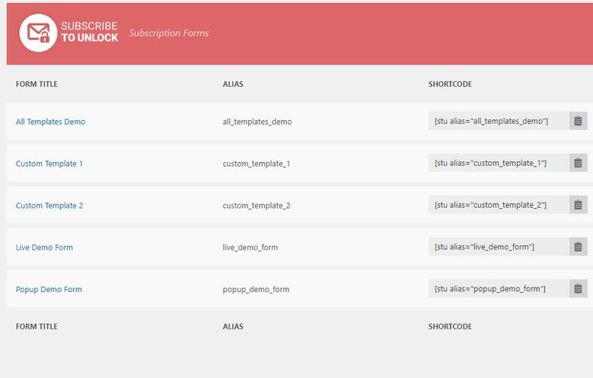Click the top FORM TITLE column header
Image resolution: width=593 pixels, height=378 pixels.
[x=37, y=84]
